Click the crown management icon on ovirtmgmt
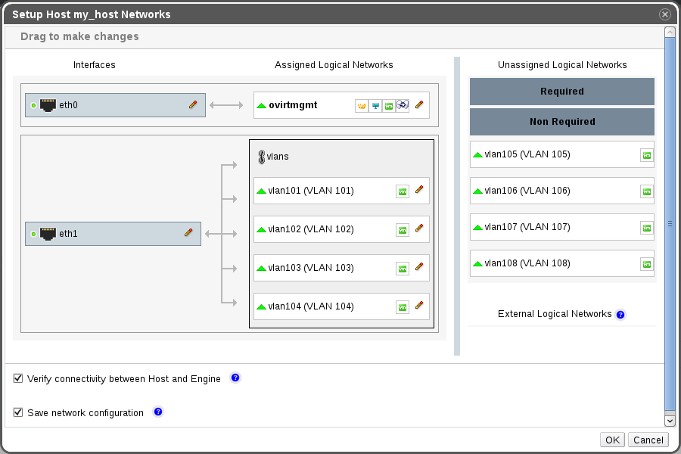 tap(361, 106)
